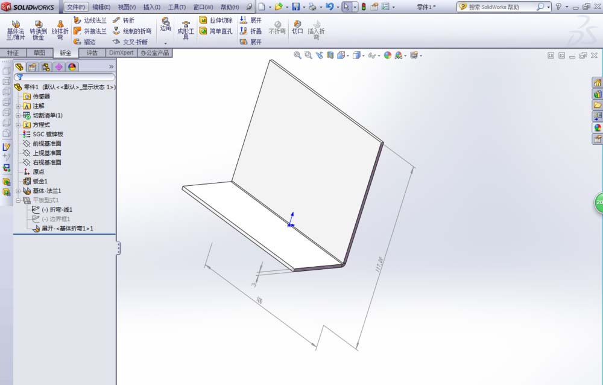Choose the 放样折弯 lofted bend tool
The image size is (603, 385).
click(60, 30)
